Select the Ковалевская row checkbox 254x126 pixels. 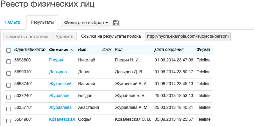click(8, 121)
